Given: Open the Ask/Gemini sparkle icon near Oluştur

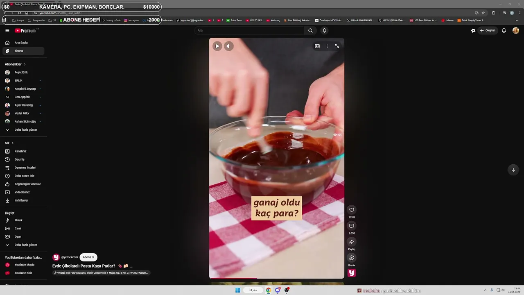Looking at the screenshot, I should 473,30.
